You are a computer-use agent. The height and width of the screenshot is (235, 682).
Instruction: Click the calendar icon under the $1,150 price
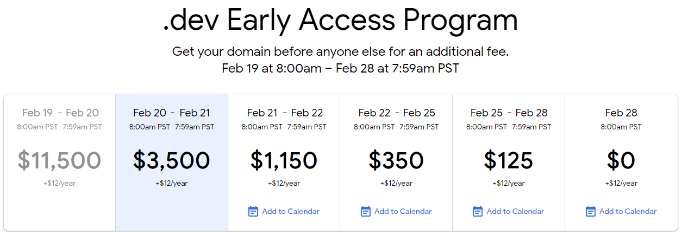[x=253, y=211]
